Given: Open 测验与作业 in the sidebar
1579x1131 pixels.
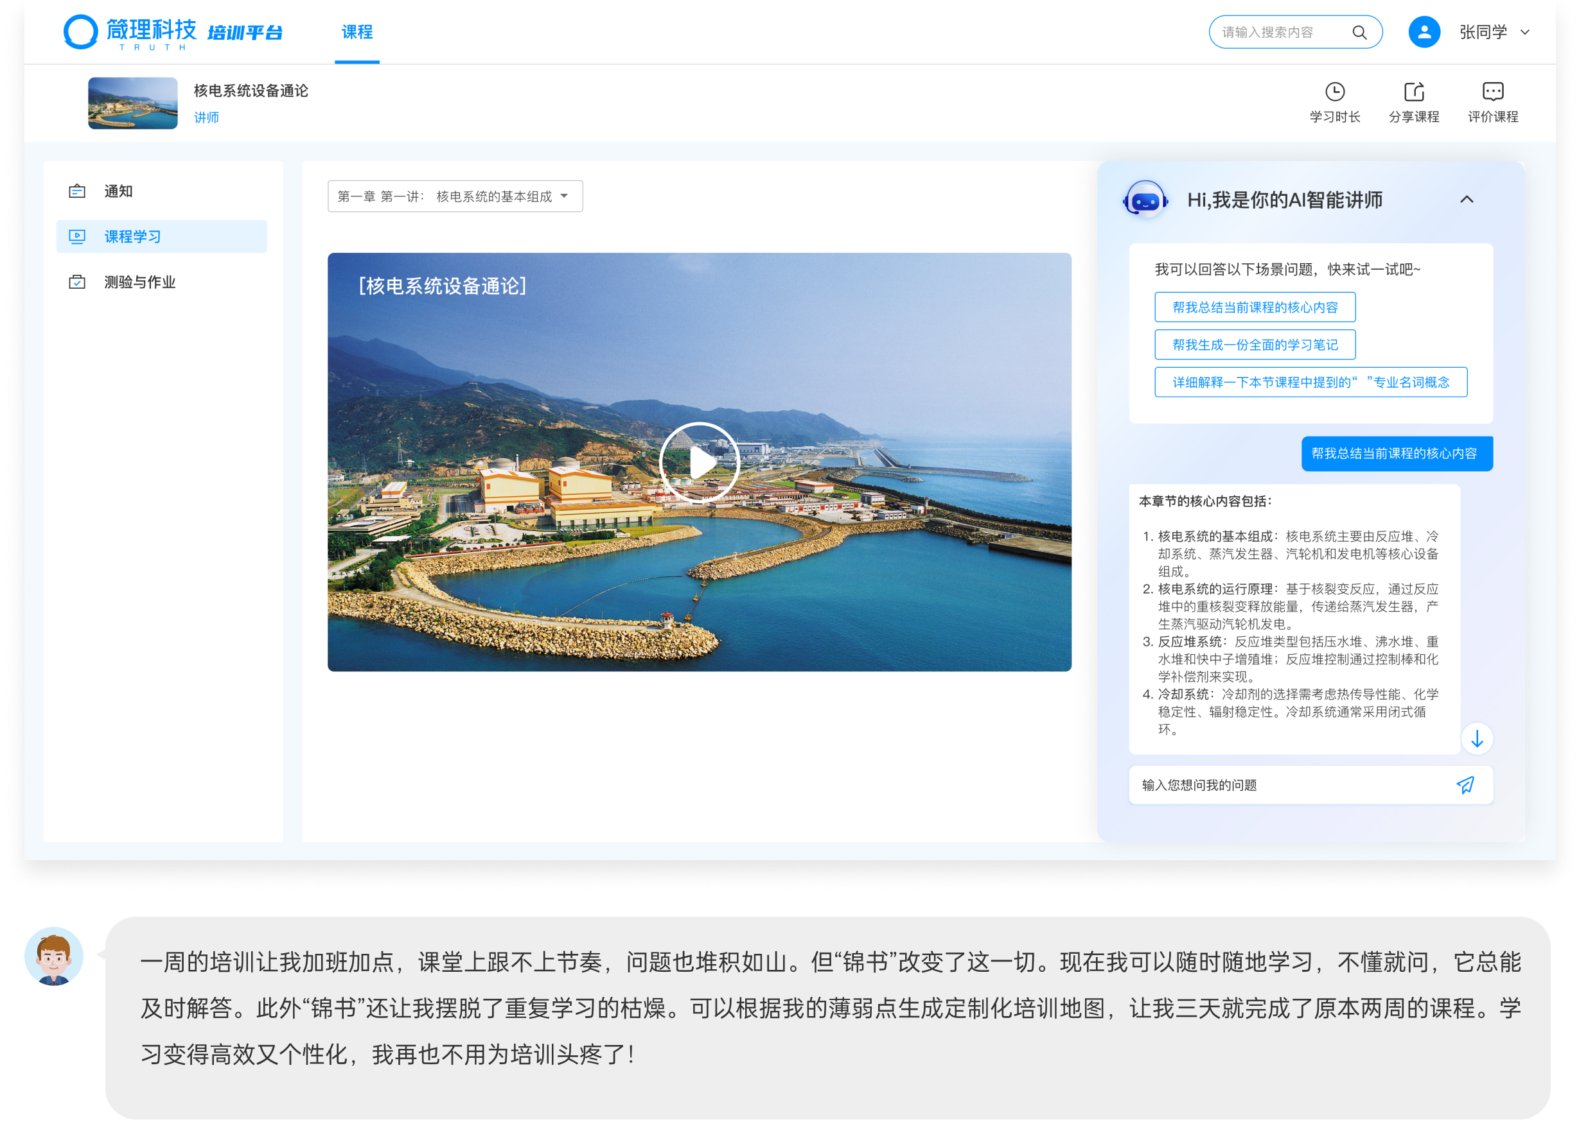Looking at the screenshot, I should 161,282.
